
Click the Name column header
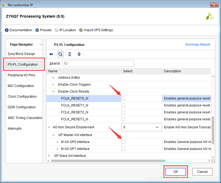tap(84, 71)
